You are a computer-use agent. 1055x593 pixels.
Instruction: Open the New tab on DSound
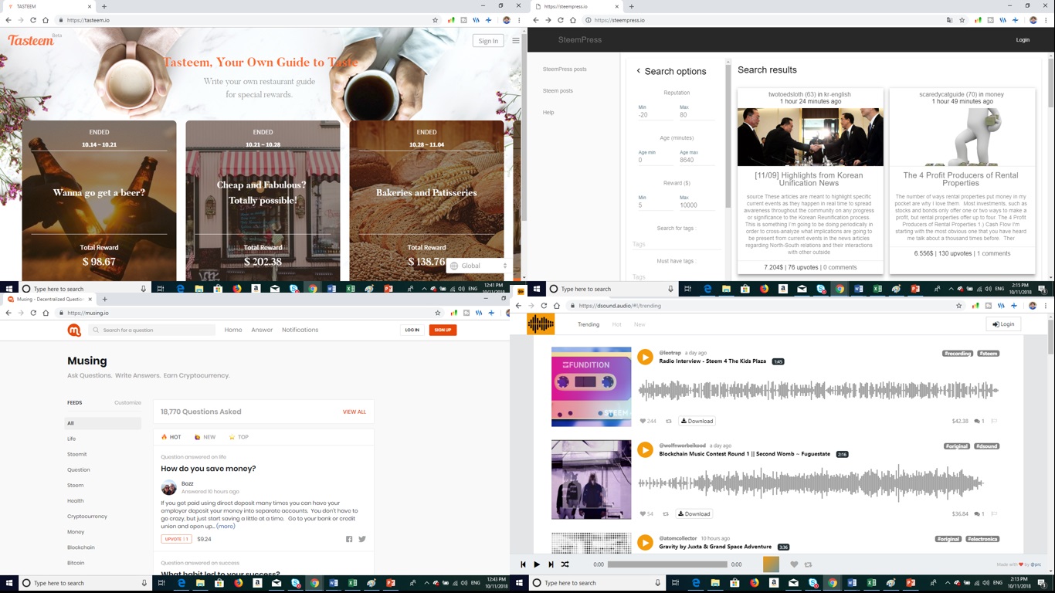pyautogui.click(x=639, y=324)
